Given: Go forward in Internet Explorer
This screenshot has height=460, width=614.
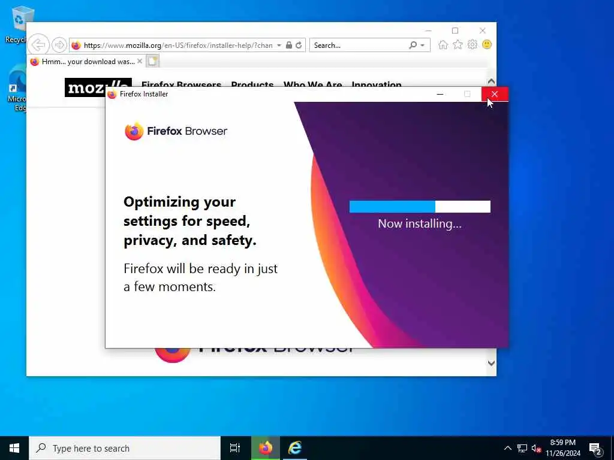Looking at the screenshot, I should [x=59, y=45].
